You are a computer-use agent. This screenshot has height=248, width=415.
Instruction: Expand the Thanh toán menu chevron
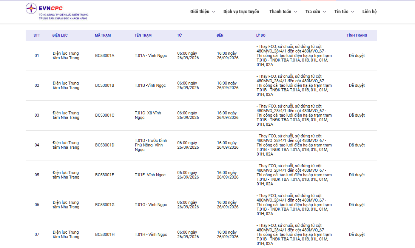tap(296, 12)
